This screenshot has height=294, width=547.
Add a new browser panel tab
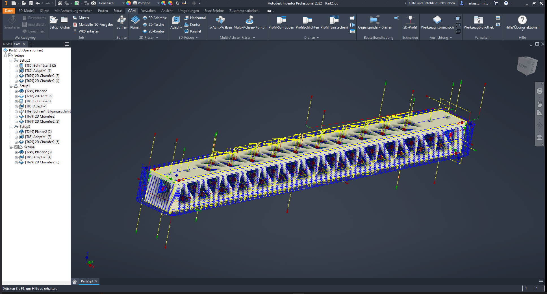click(x=31, y=44)
